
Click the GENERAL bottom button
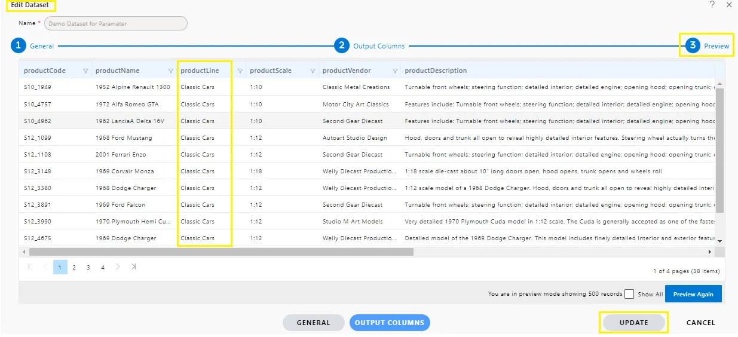coord(313,323)
